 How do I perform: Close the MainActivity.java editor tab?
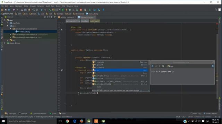click(95, 17)
